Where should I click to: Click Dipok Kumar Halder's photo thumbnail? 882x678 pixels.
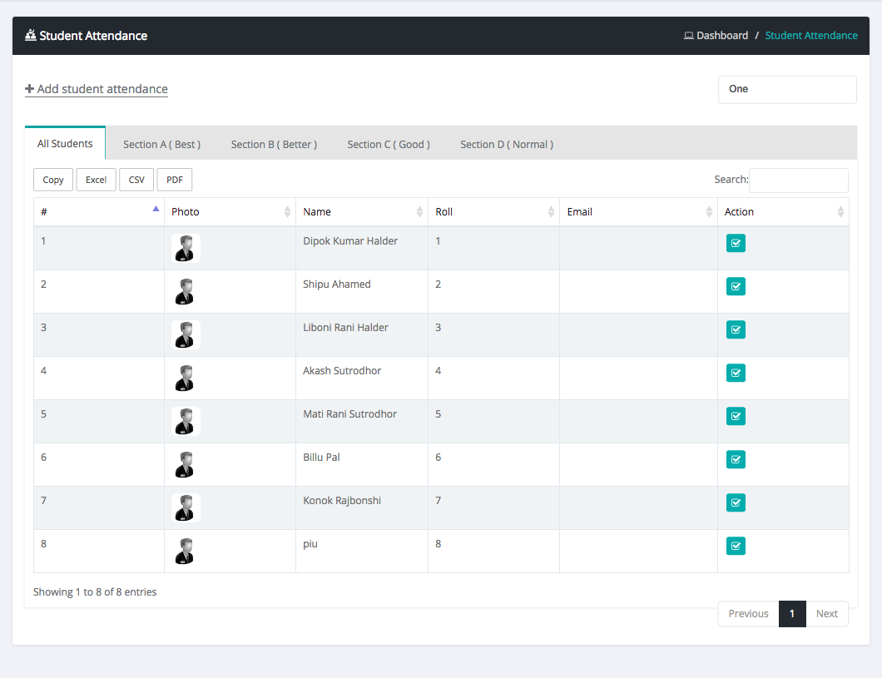pyautogui.click(x=186, y=248)
